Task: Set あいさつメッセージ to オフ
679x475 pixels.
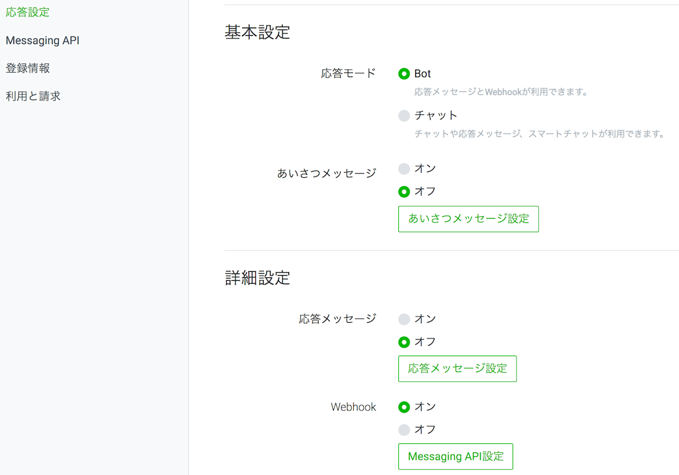Action: [x=404, y=191]
